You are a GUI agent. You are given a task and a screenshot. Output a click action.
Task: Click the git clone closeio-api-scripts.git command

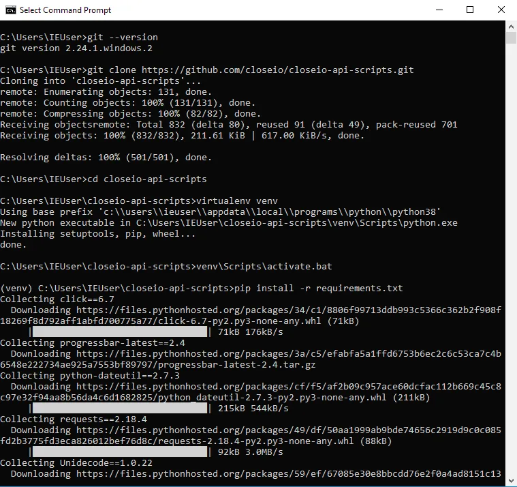coord(207,70)
